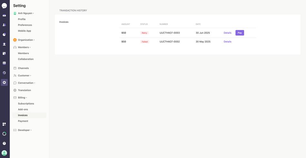Click the DATE column header
Image resolution: width=306 pixels, height=158 pixels.
[198, 24]
